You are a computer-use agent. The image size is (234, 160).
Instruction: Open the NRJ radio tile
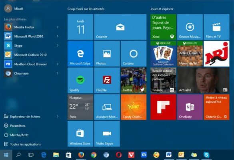coord(216,54)
